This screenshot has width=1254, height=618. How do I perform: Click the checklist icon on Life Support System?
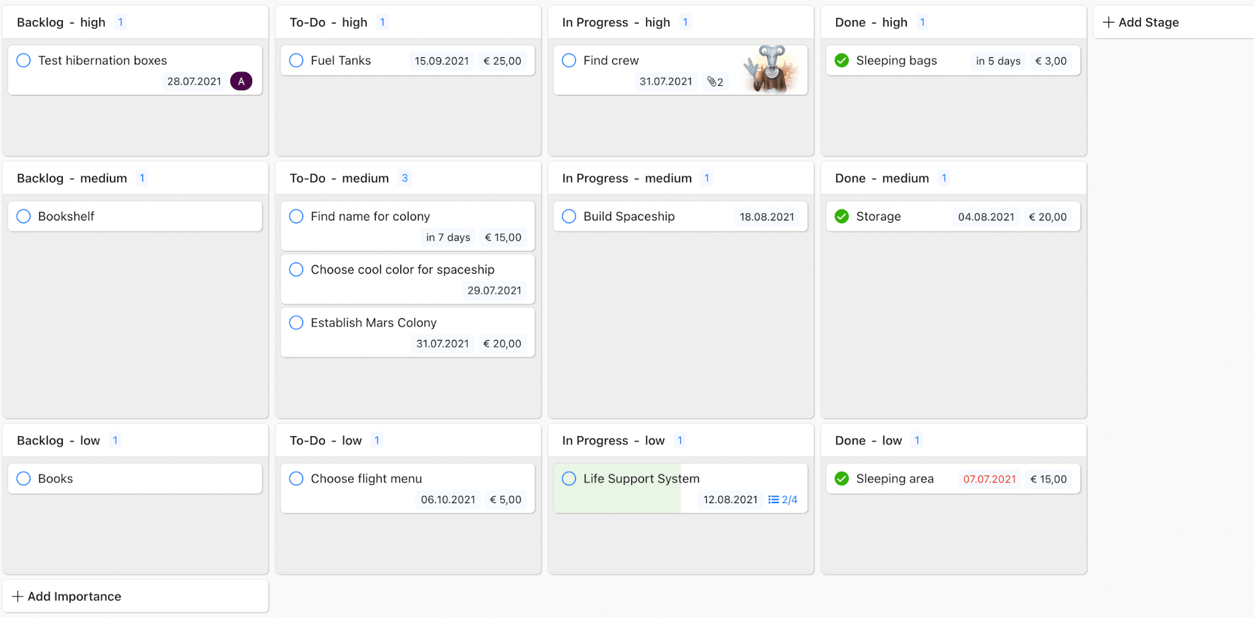click(773, 500)
